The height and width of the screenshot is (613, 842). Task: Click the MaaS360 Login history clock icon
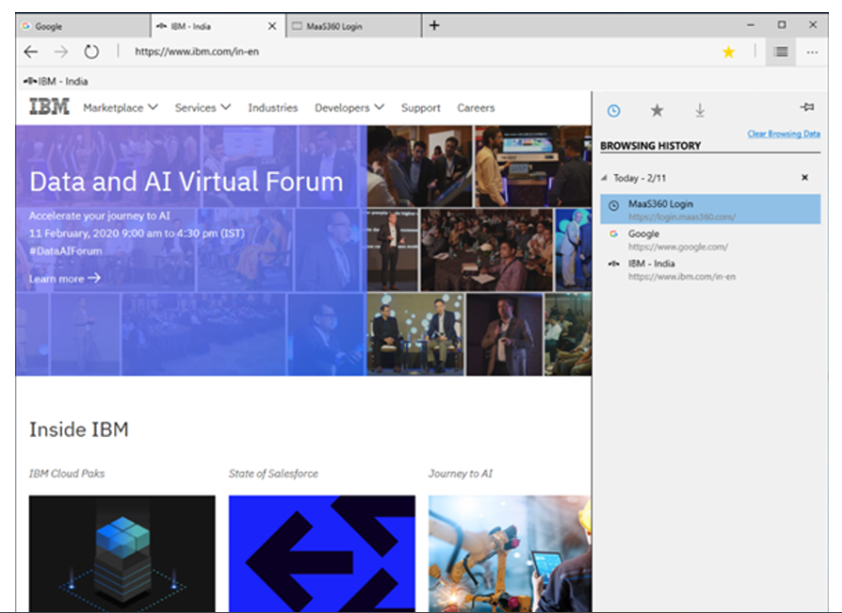[x=613, y=205]
